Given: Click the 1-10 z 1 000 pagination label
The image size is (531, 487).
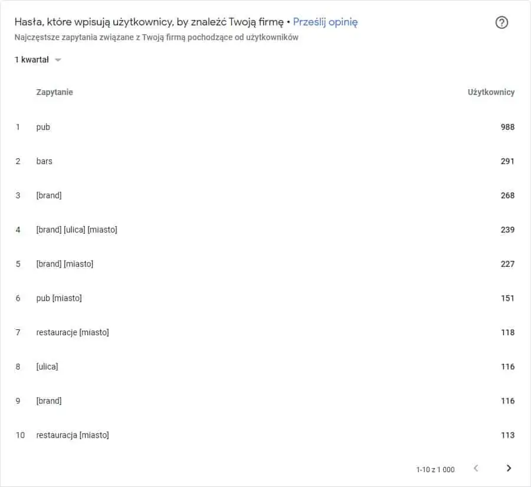Looking at the screenshot, I should click(435, 469).
